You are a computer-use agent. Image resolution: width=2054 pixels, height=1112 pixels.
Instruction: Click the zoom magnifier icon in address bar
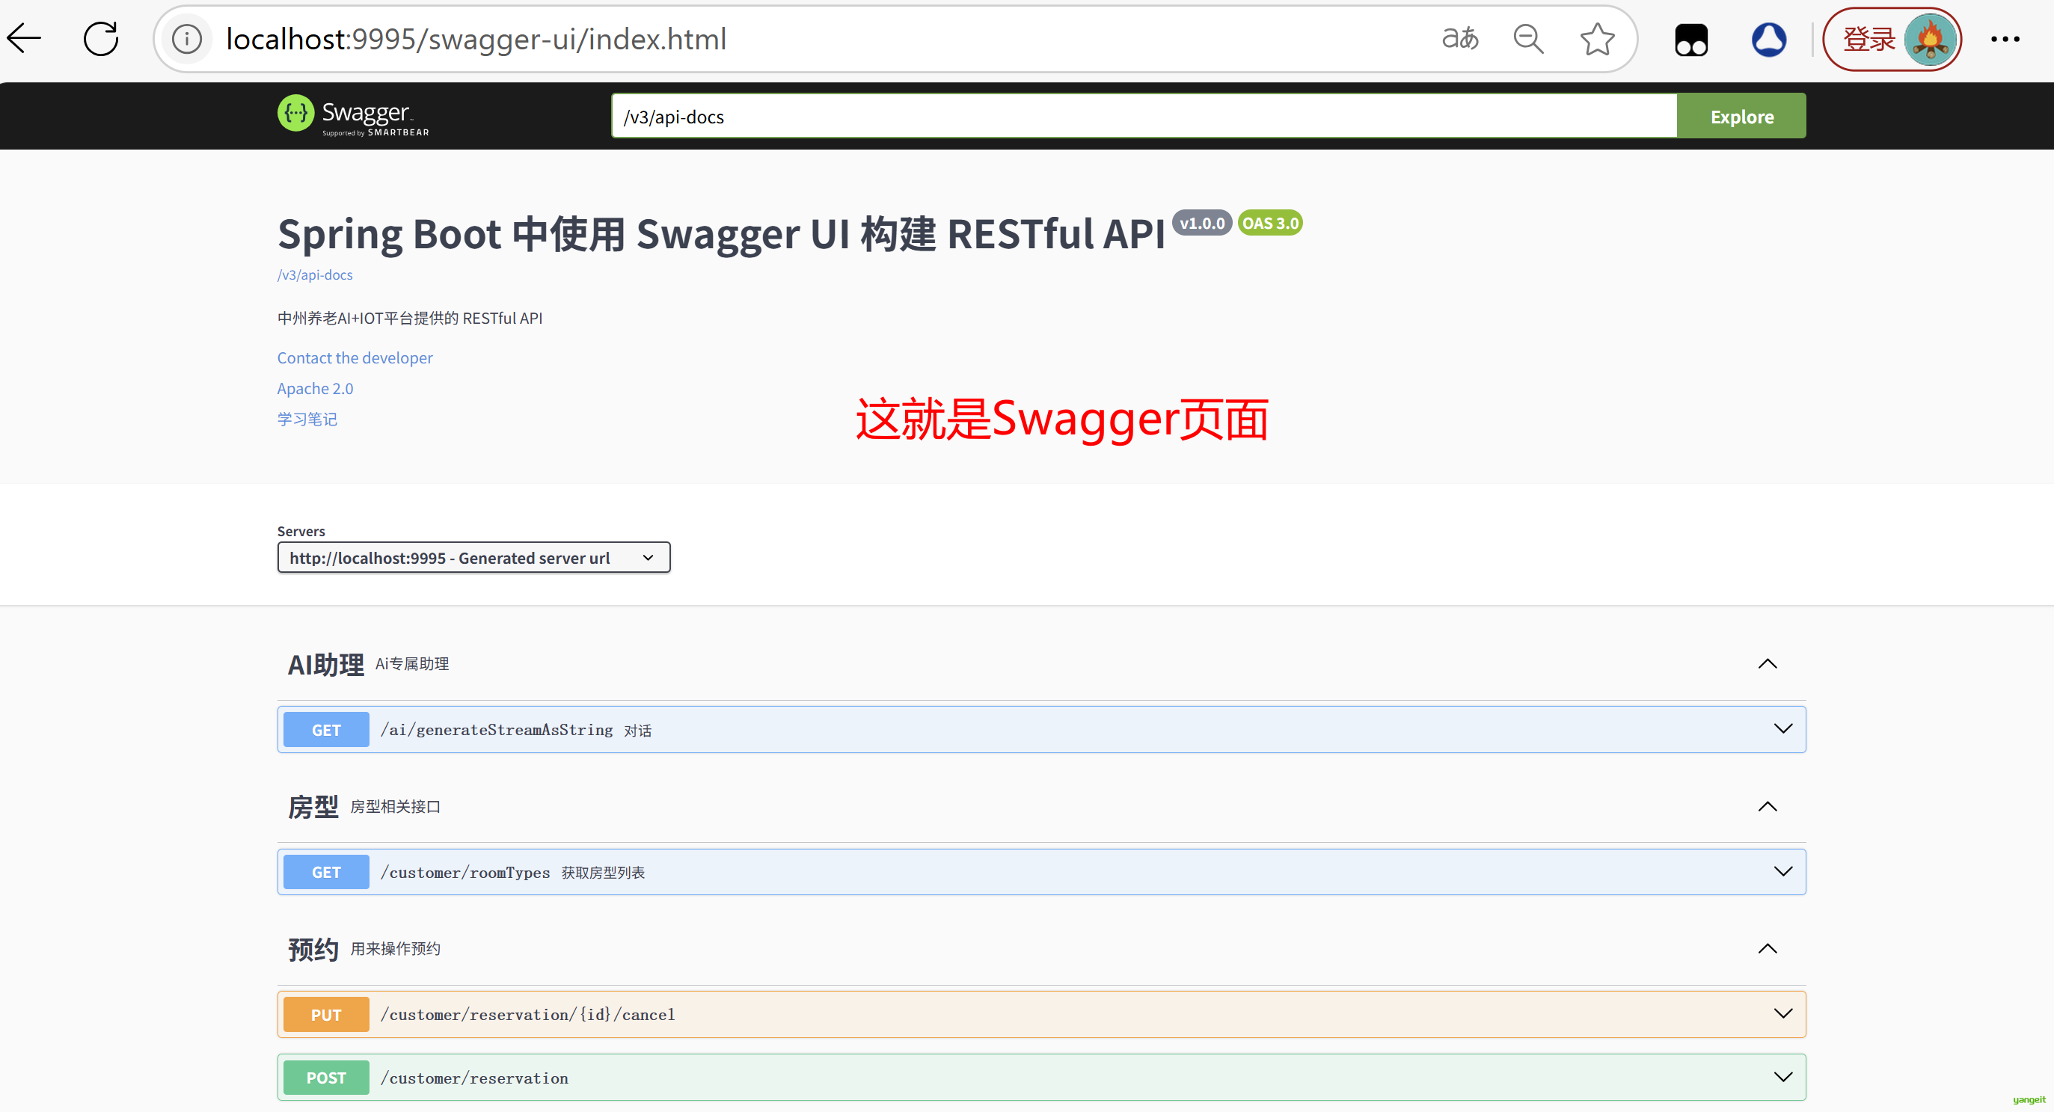click(x=1529, y=38)
